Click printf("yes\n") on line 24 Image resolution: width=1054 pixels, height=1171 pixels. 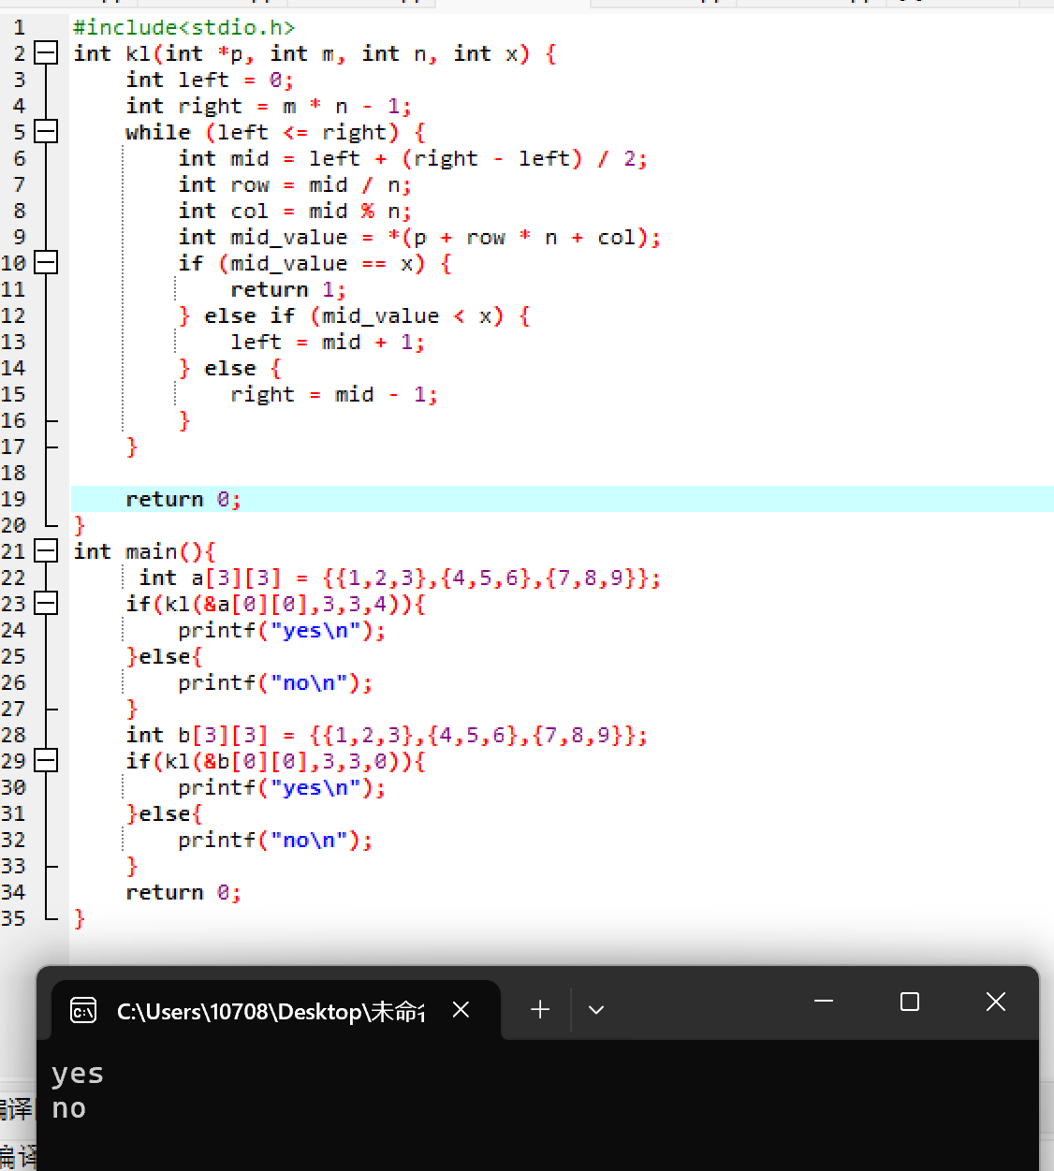tap(282, 630)
